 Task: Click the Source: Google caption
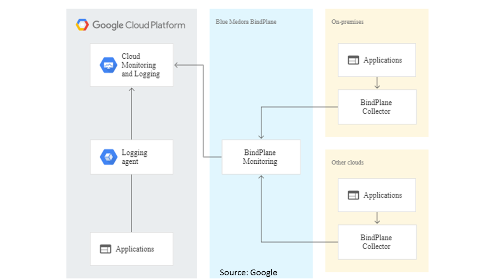tap(249, 273)
